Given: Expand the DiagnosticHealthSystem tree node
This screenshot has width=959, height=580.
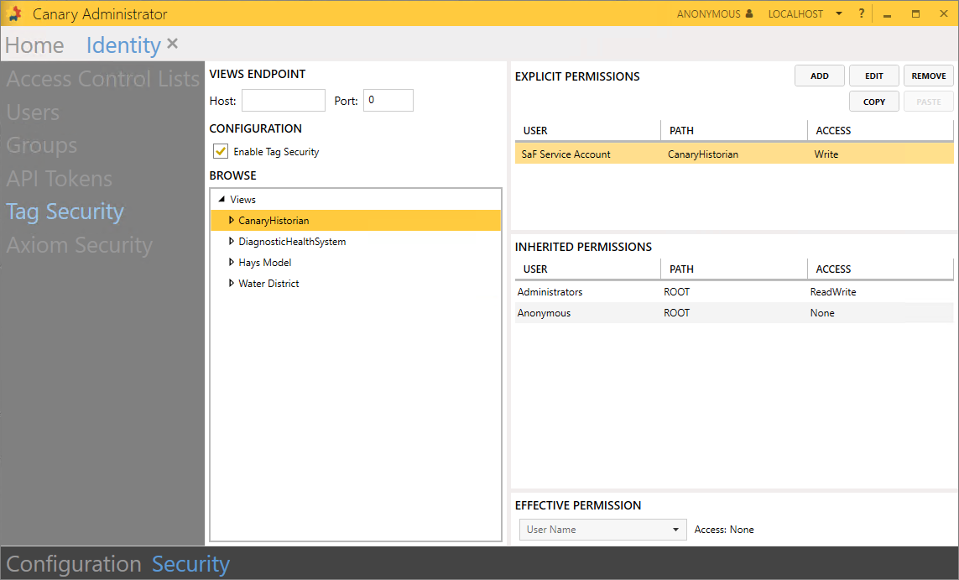Looking at the screenshot, I should click(232, 241).
